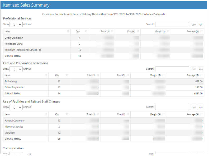Focus the Professional Services search box
The image size is (209, 158).
[172, 24]
